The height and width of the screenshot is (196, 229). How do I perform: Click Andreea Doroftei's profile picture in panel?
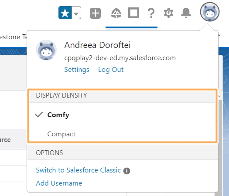point(46,50)
